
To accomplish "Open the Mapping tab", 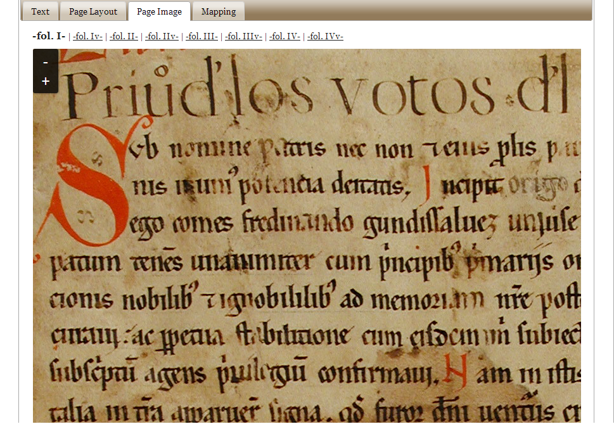I will click(219, 11).
